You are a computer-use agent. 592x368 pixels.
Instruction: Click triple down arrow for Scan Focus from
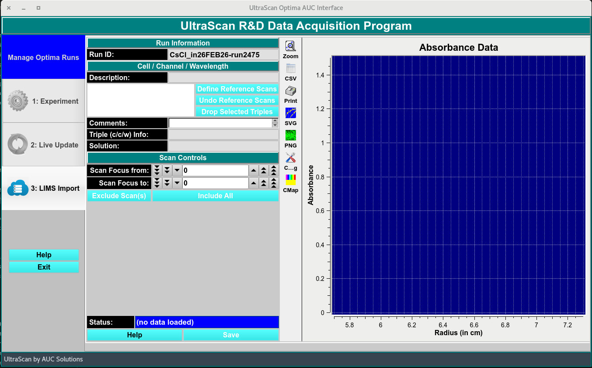[x=157, y=170]
